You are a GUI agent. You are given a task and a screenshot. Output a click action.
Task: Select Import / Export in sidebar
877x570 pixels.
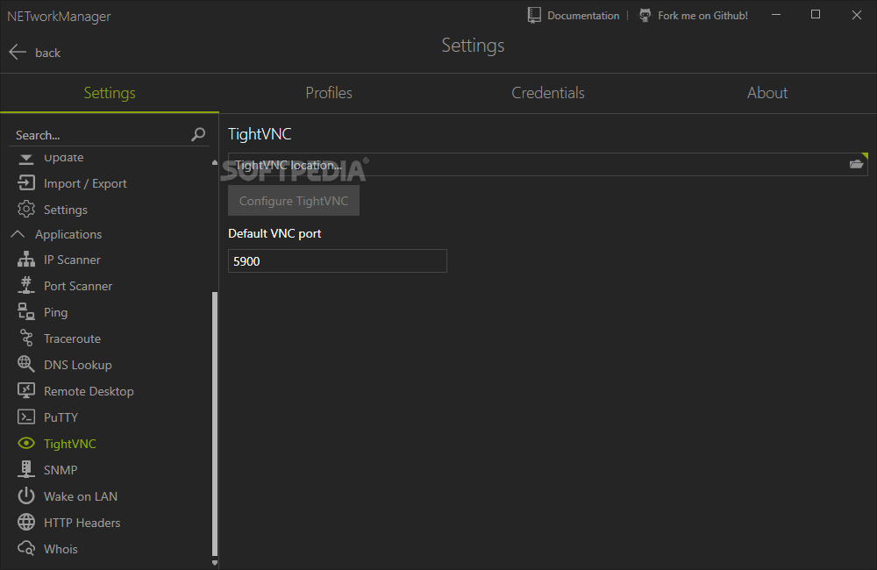coord(85,183)
